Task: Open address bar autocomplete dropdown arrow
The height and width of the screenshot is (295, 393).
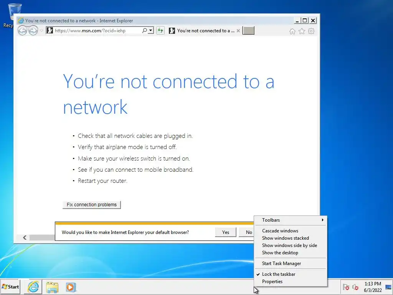Action: click(x=150, y=31)
